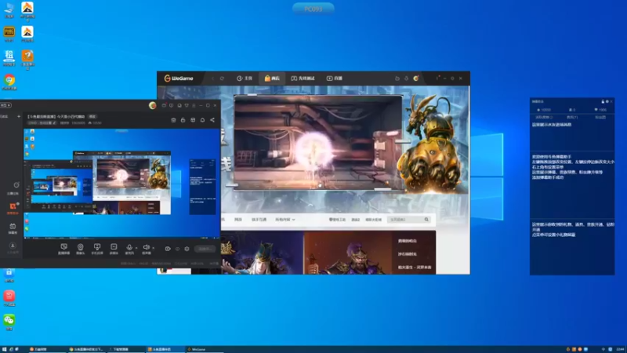This screenshot has height=353, width=627.
Task: Open the purple-helmet general game banner in WeGame
Action: pyautogui.click(x=348, y=253)
